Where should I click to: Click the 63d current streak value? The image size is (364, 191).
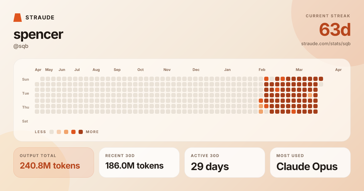tap(335, 30)
